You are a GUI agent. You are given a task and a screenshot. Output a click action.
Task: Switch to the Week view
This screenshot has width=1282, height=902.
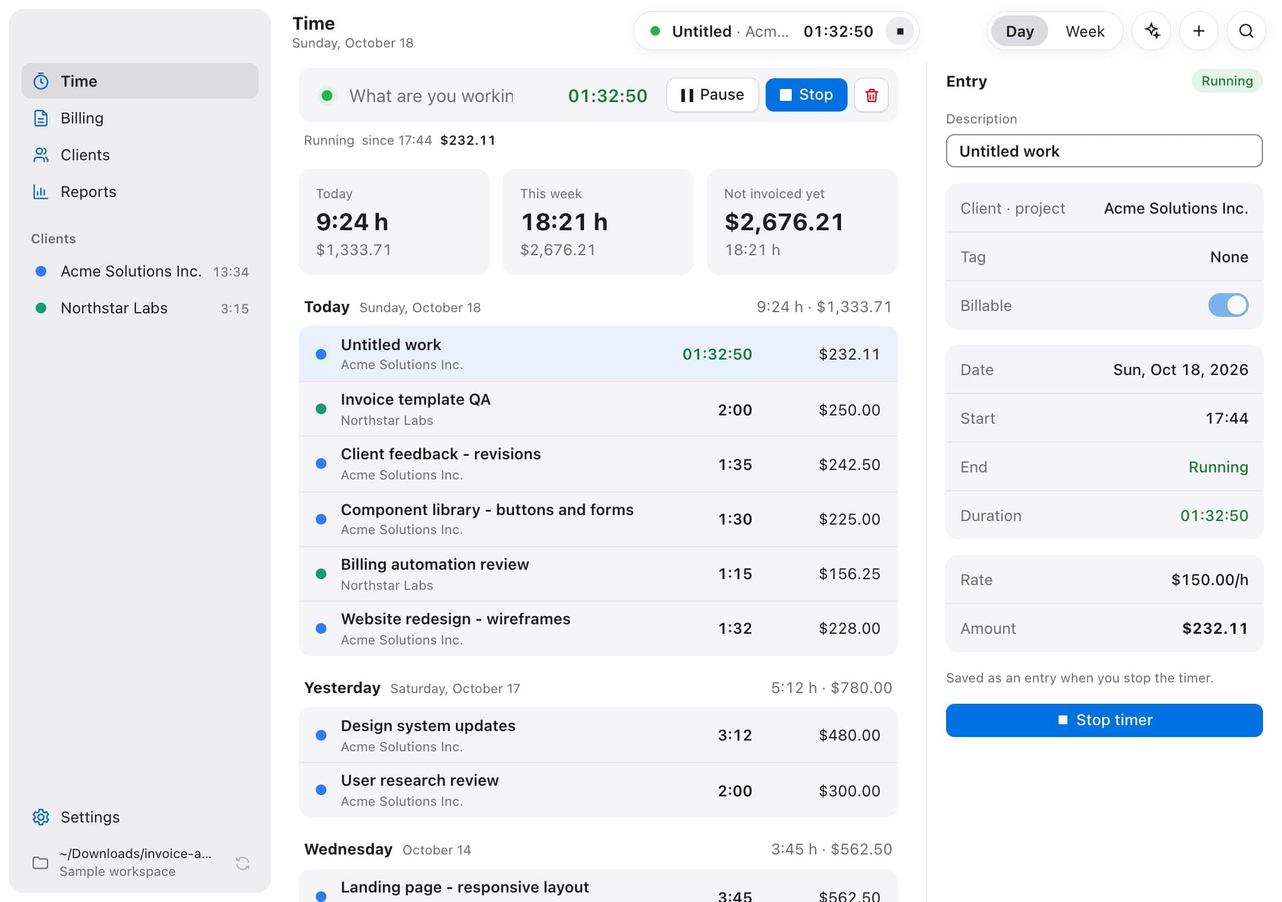pyautogui.click(x=1084, y=31)
